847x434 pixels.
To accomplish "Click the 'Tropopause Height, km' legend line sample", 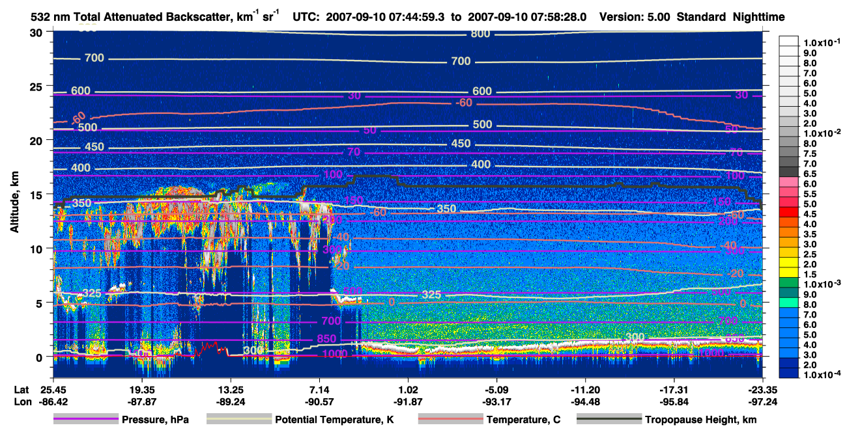I will pyautogui.click(x=609, y=420).
